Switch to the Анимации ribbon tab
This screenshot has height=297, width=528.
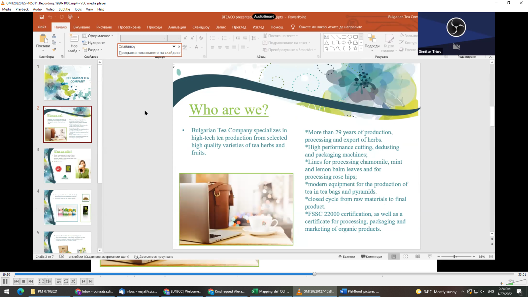point(177,27)
